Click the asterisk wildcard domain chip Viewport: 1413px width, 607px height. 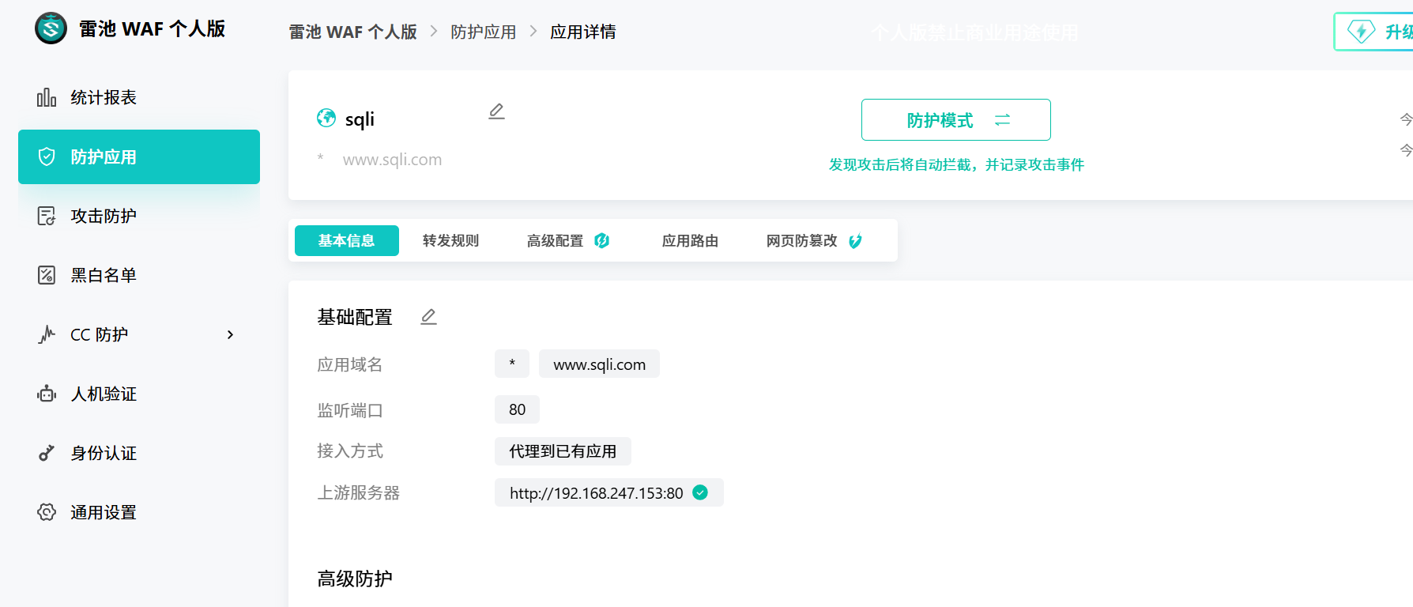click(x=512, y=364)
